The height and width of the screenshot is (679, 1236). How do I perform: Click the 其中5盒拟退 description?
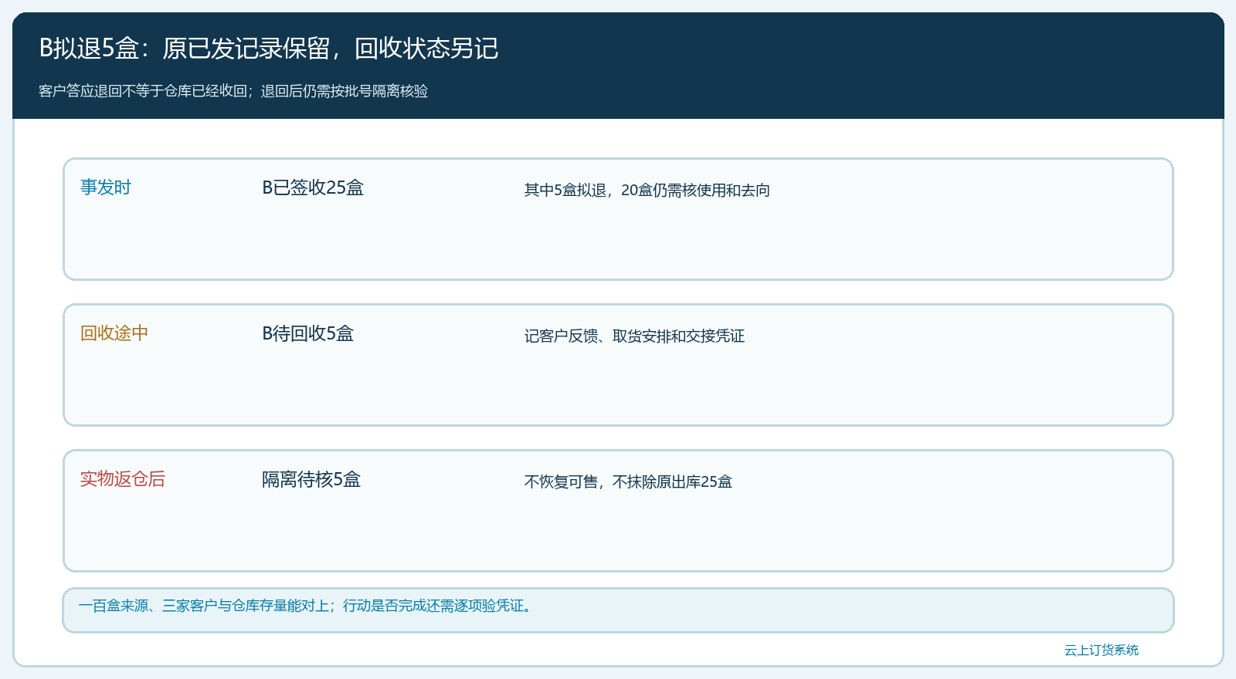pos(647,190)
